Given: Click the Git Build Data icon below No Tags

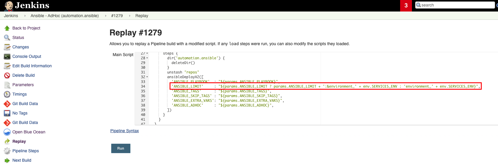Looking at the screenshot, I should [7, 122].
